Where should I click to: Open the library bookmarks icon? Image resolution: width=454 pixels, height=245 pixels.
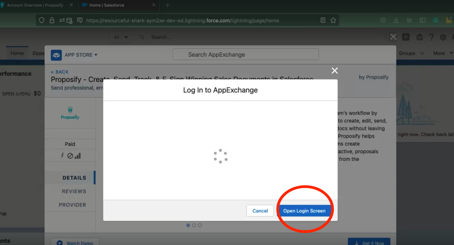pyautogui.click(x=409, y=20)
